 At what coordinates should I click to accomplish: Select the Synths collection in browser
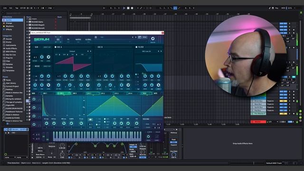pyautogui.click(x=13, y=20)
